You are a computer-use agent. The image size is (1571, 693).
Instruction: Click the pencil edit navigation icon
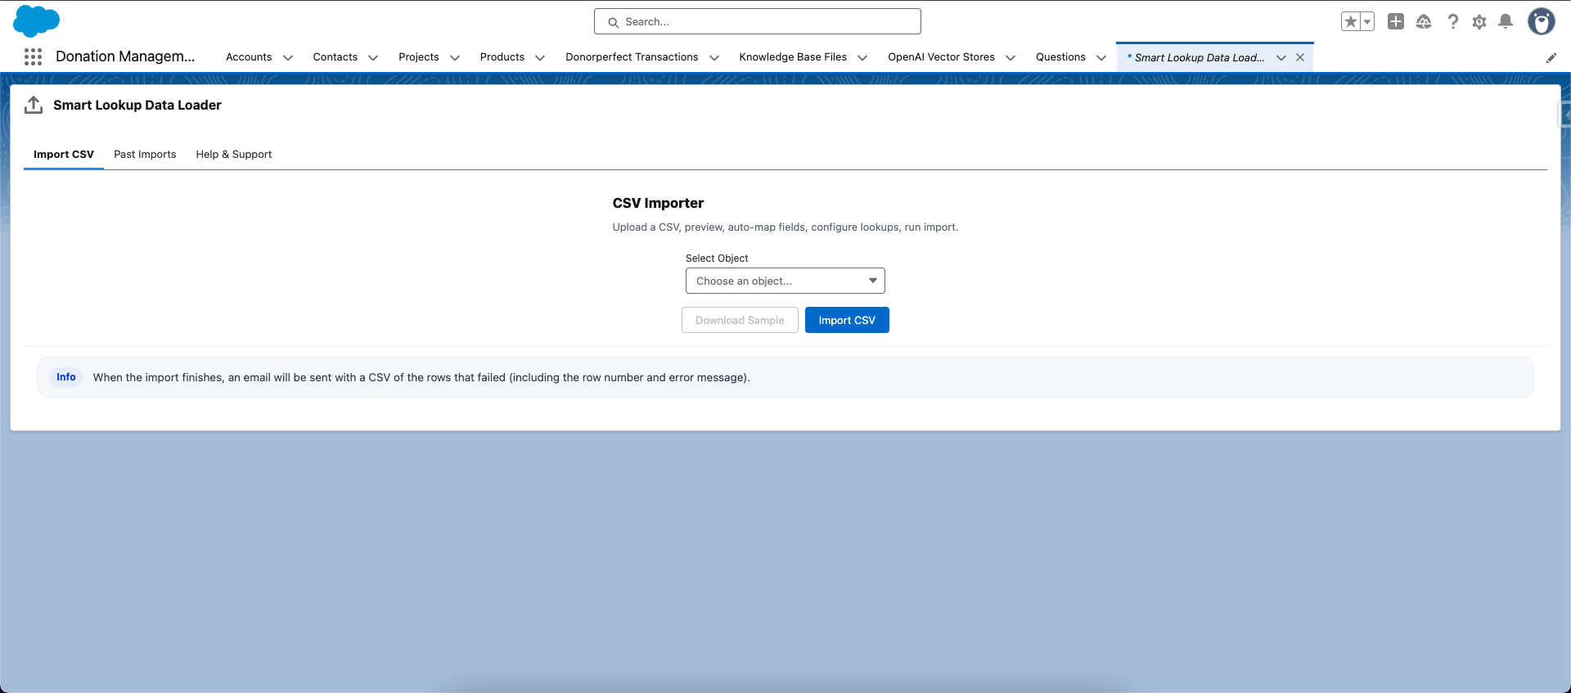click(1551, 57)
